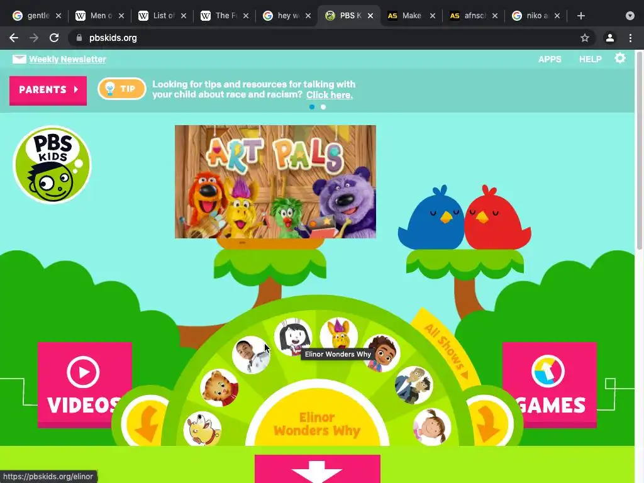
Task: Click the Elinor Wonders Why center label
Action: point(317,425)
